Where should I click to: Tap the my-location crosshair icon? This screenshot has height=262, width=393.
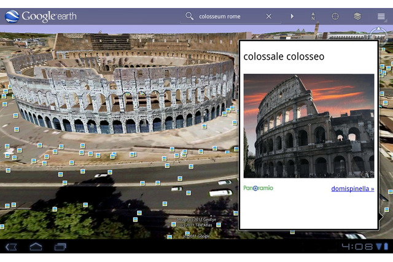(335, 17)
